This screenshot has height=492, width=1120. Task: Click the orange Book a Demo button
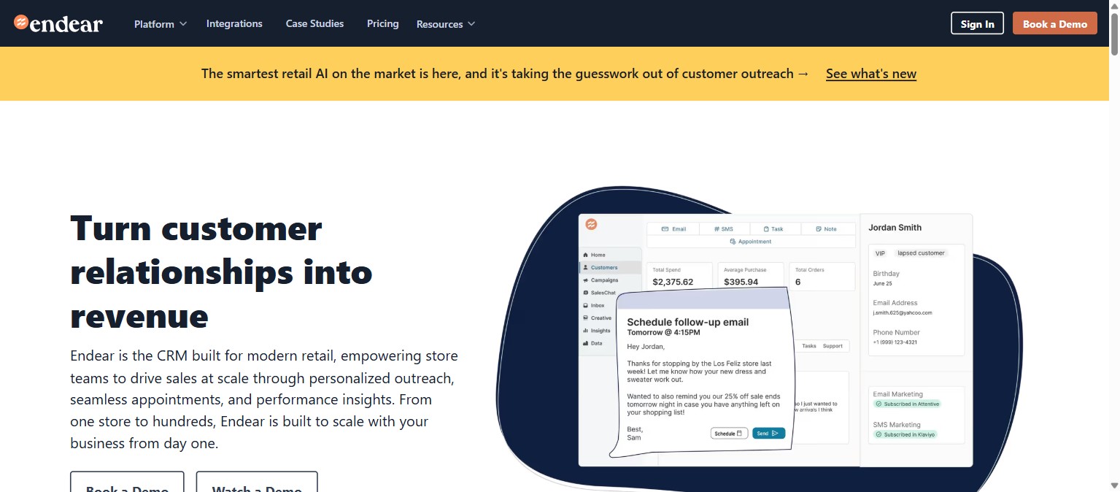(x=1054, y=23)
